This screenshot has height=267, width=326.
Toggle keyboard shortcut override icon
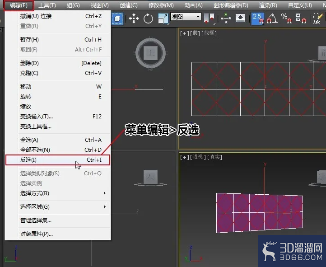tap(240, 18)
